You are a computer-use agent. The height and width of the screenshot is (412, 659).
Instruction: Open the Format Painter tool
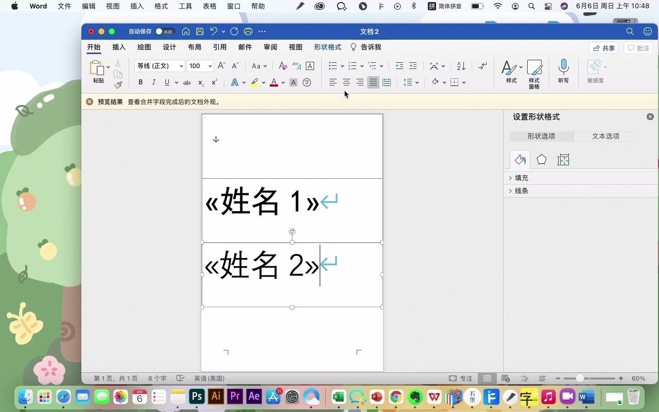117,85
